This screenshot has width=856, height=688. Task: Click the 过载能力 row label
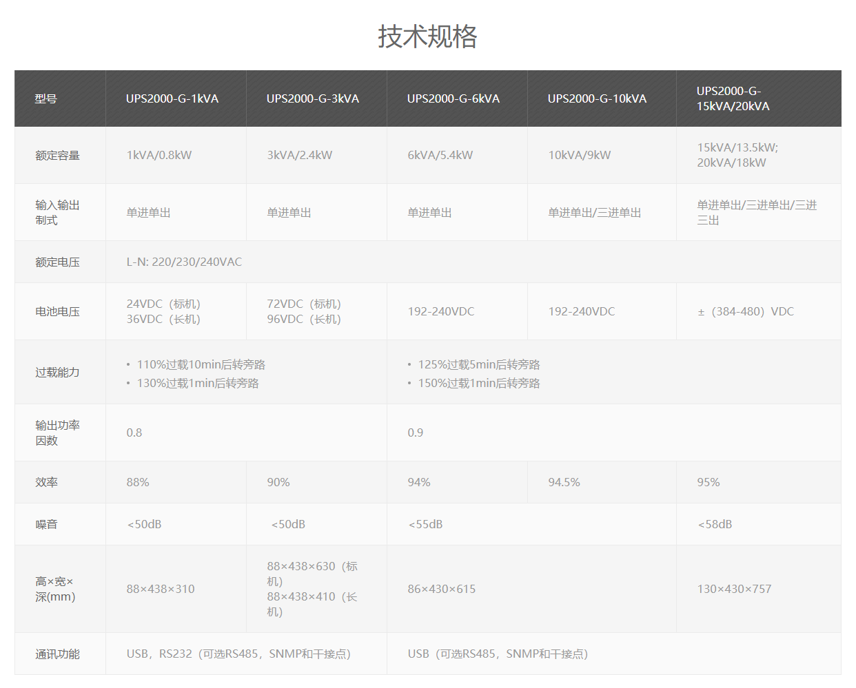tap(58, 373)
